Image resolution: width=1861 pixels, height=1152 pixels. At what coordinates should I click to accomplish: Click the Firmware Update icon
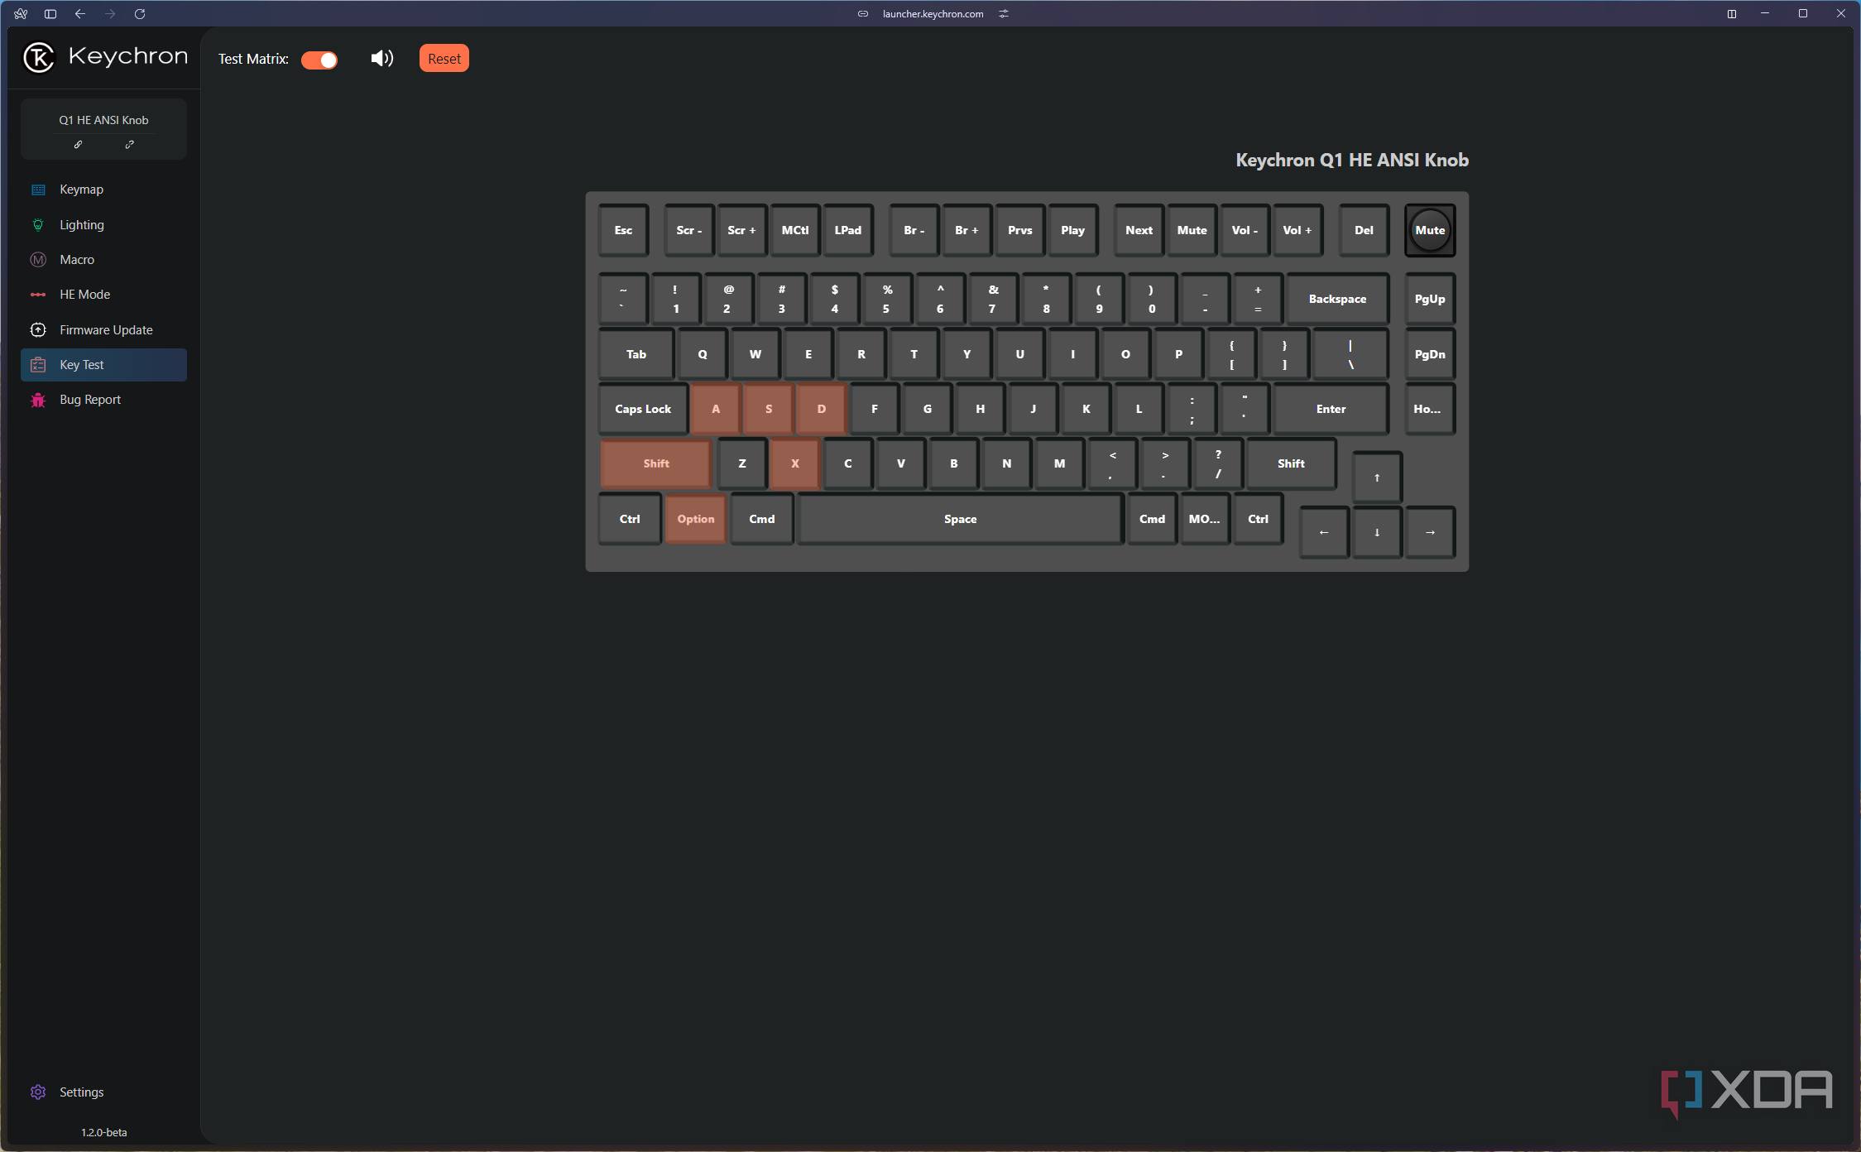pos(38,330)
